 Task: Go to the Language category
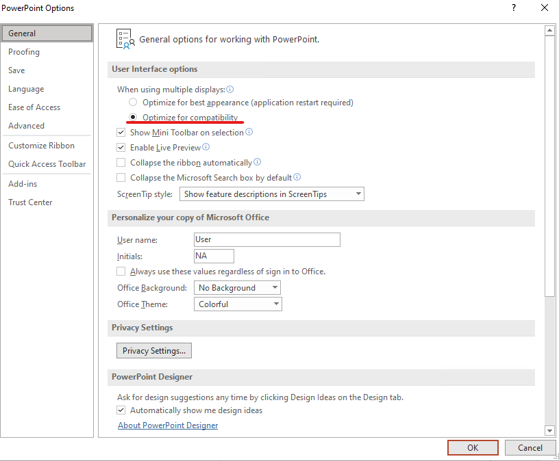(x=47, y=89)
